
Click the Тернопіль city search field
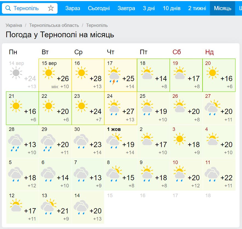click(30, 8)
